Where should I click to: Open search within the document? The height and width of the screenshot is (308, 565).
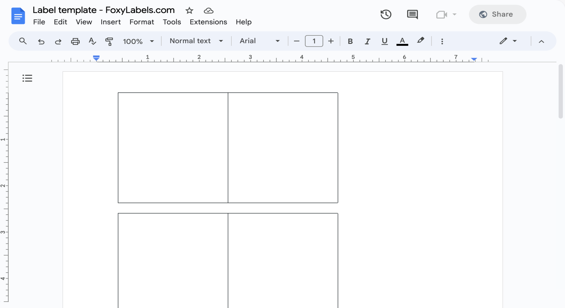point(23,41)
